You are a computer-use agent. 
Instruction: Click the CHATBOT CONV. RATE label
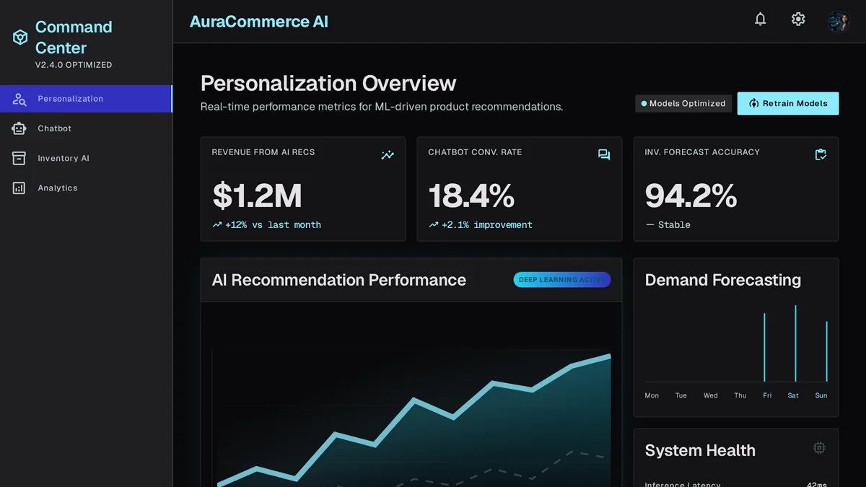[x=475, y=152]
